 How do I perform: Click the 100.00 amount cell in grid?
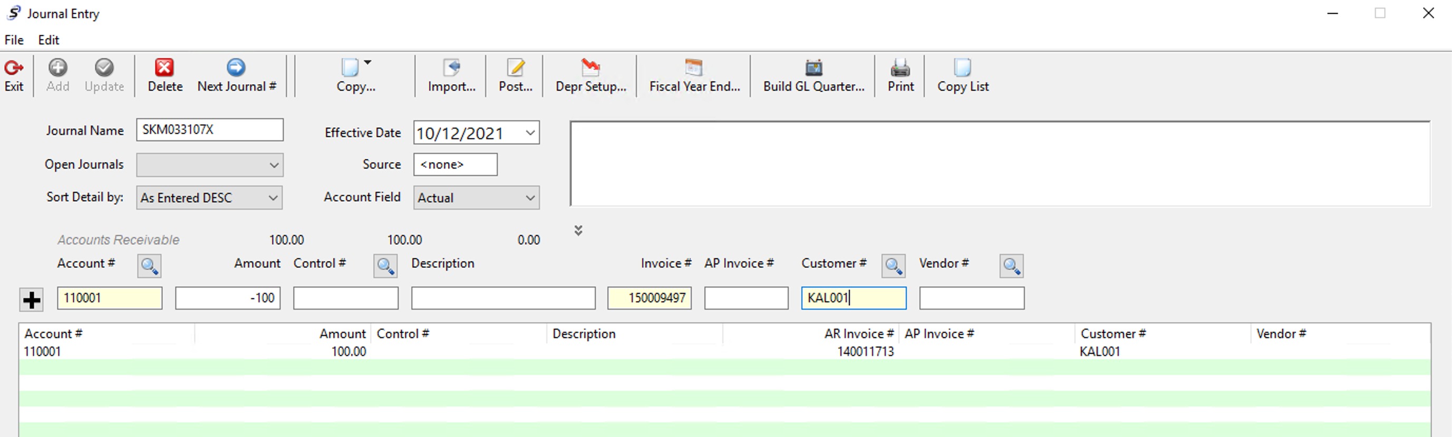349,351
